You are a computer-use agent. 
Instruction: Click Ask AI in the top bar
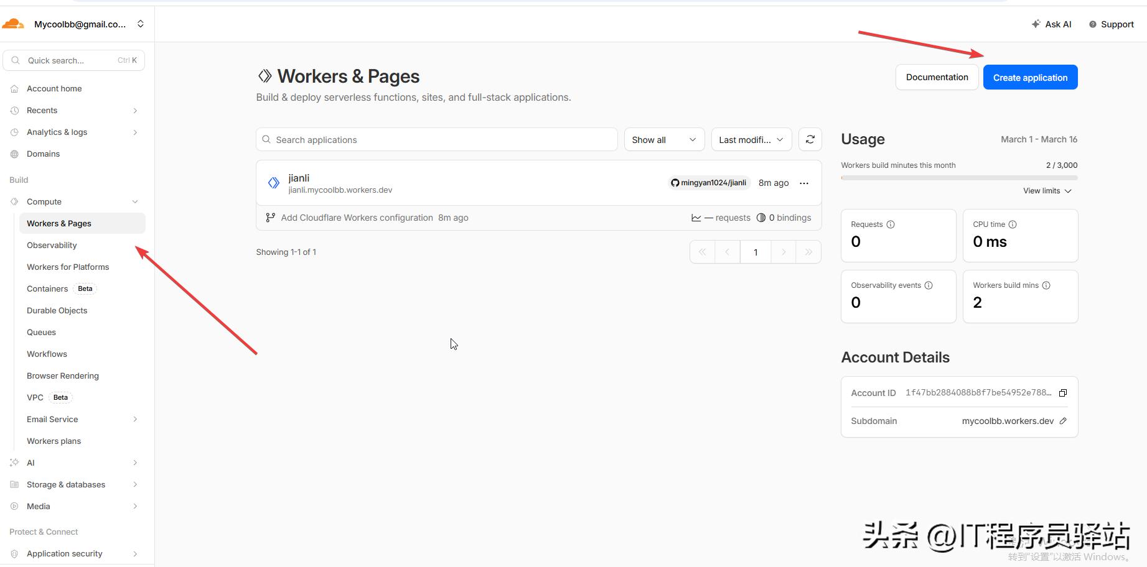1051,24
